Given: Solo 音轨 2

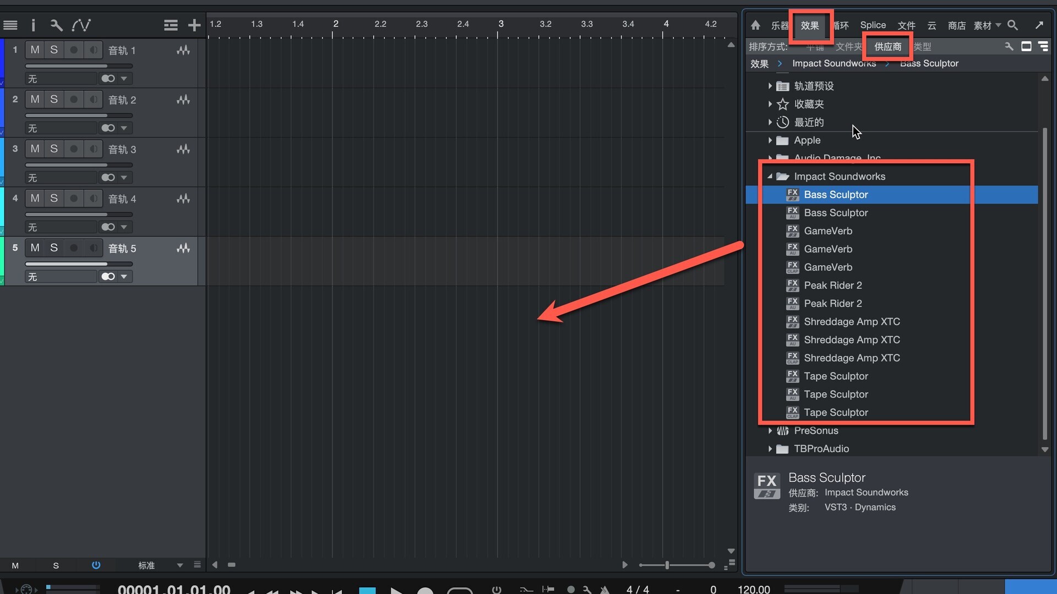Looking at the screenshot, I should click(x=54, y=100).
